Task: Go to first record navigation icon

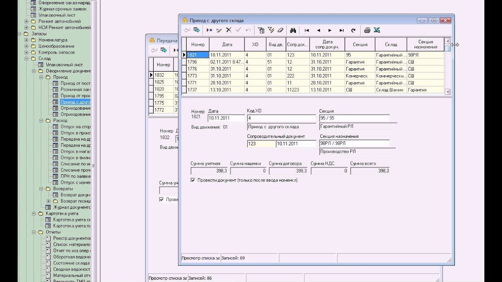Action: (307, 30)
